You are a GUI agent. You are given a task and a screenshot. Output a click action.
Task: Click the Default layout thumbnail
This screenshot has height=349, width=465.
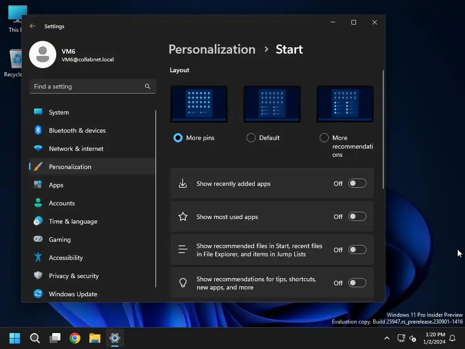(x=272, y=104)
